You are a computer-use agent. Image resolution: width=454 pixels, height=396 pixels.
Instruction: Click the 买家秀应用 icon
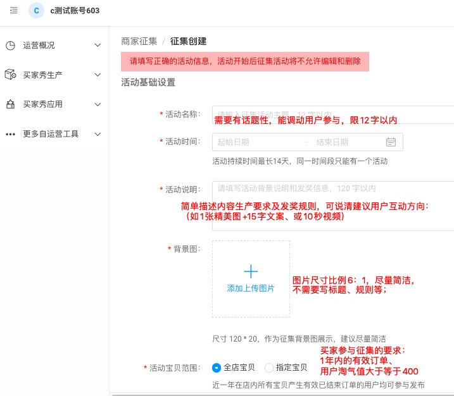coord(10,104)
